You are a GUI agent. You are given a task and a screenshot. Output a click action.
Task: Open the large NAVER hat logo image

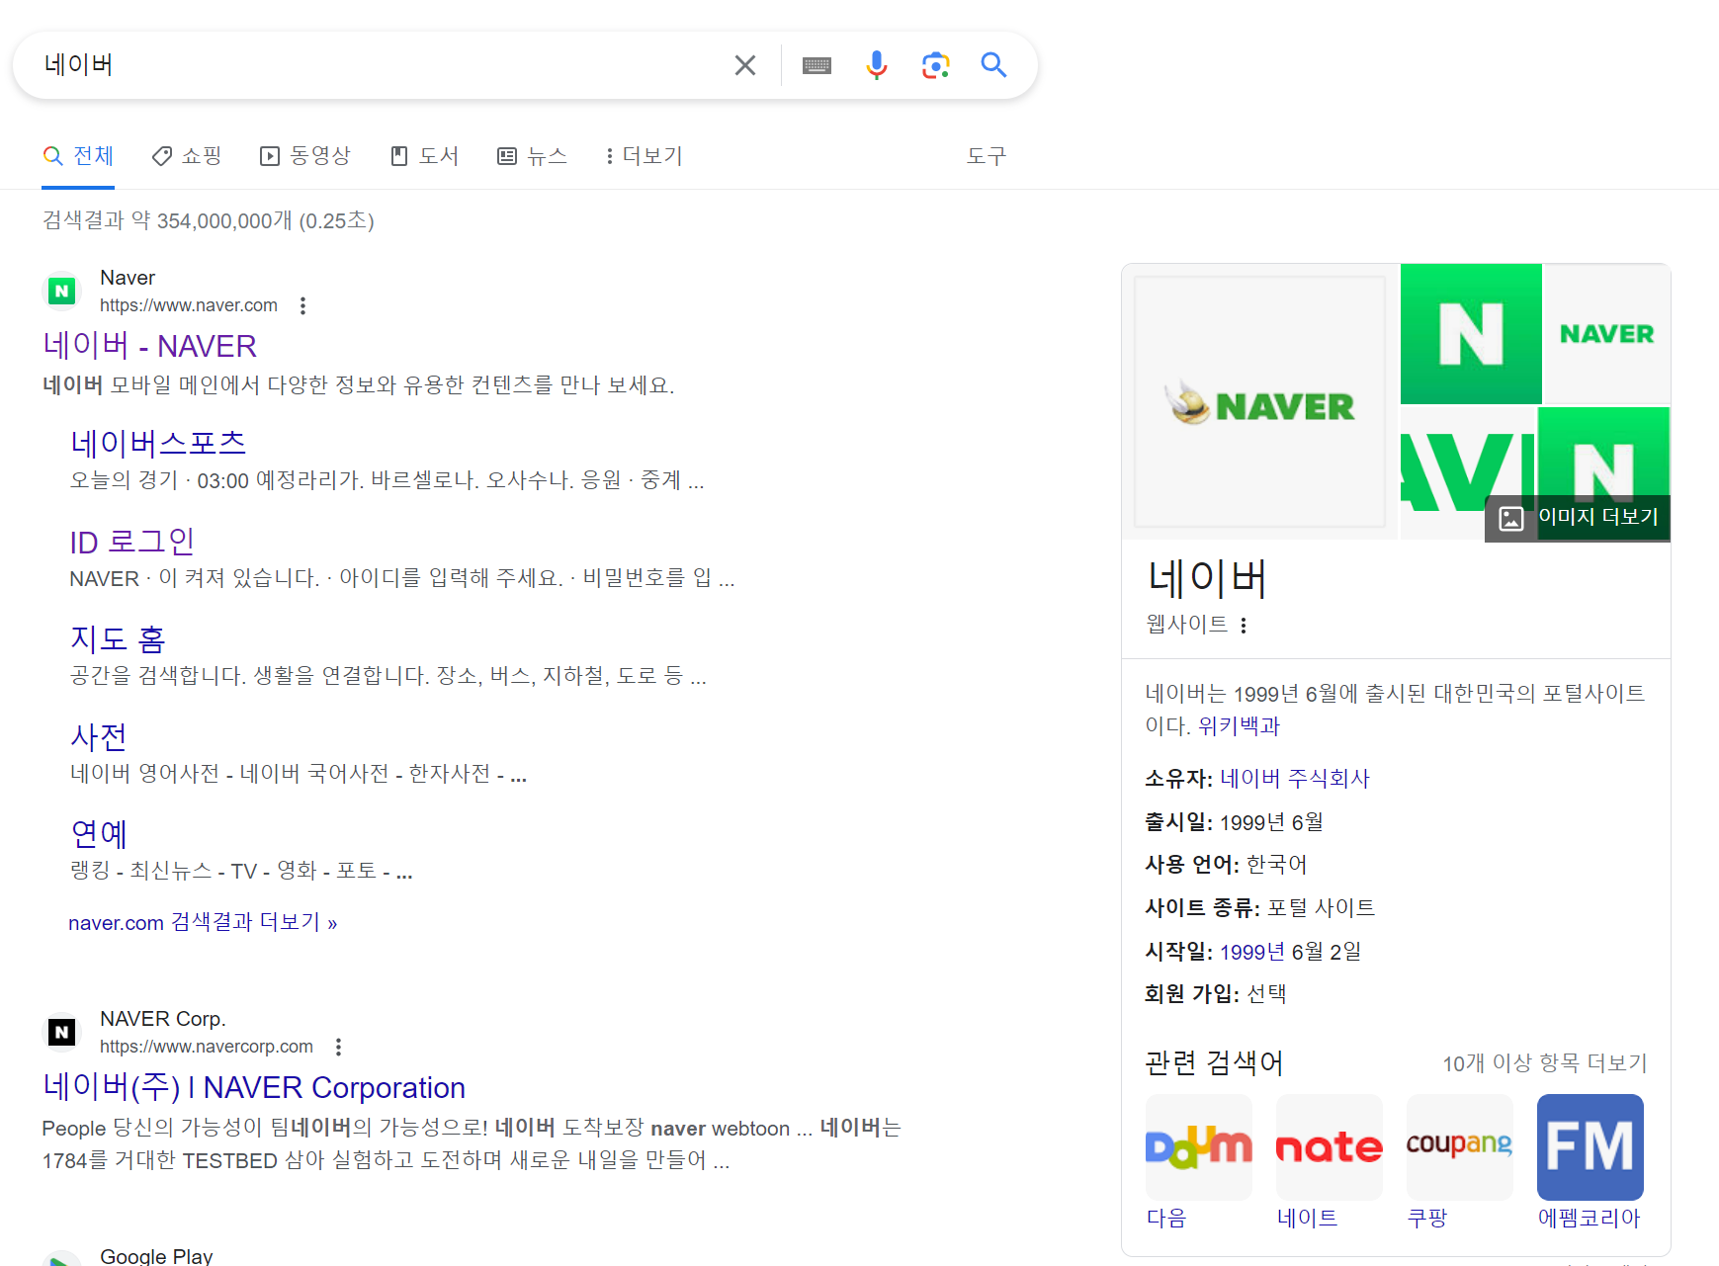[x=1259, y=401]
